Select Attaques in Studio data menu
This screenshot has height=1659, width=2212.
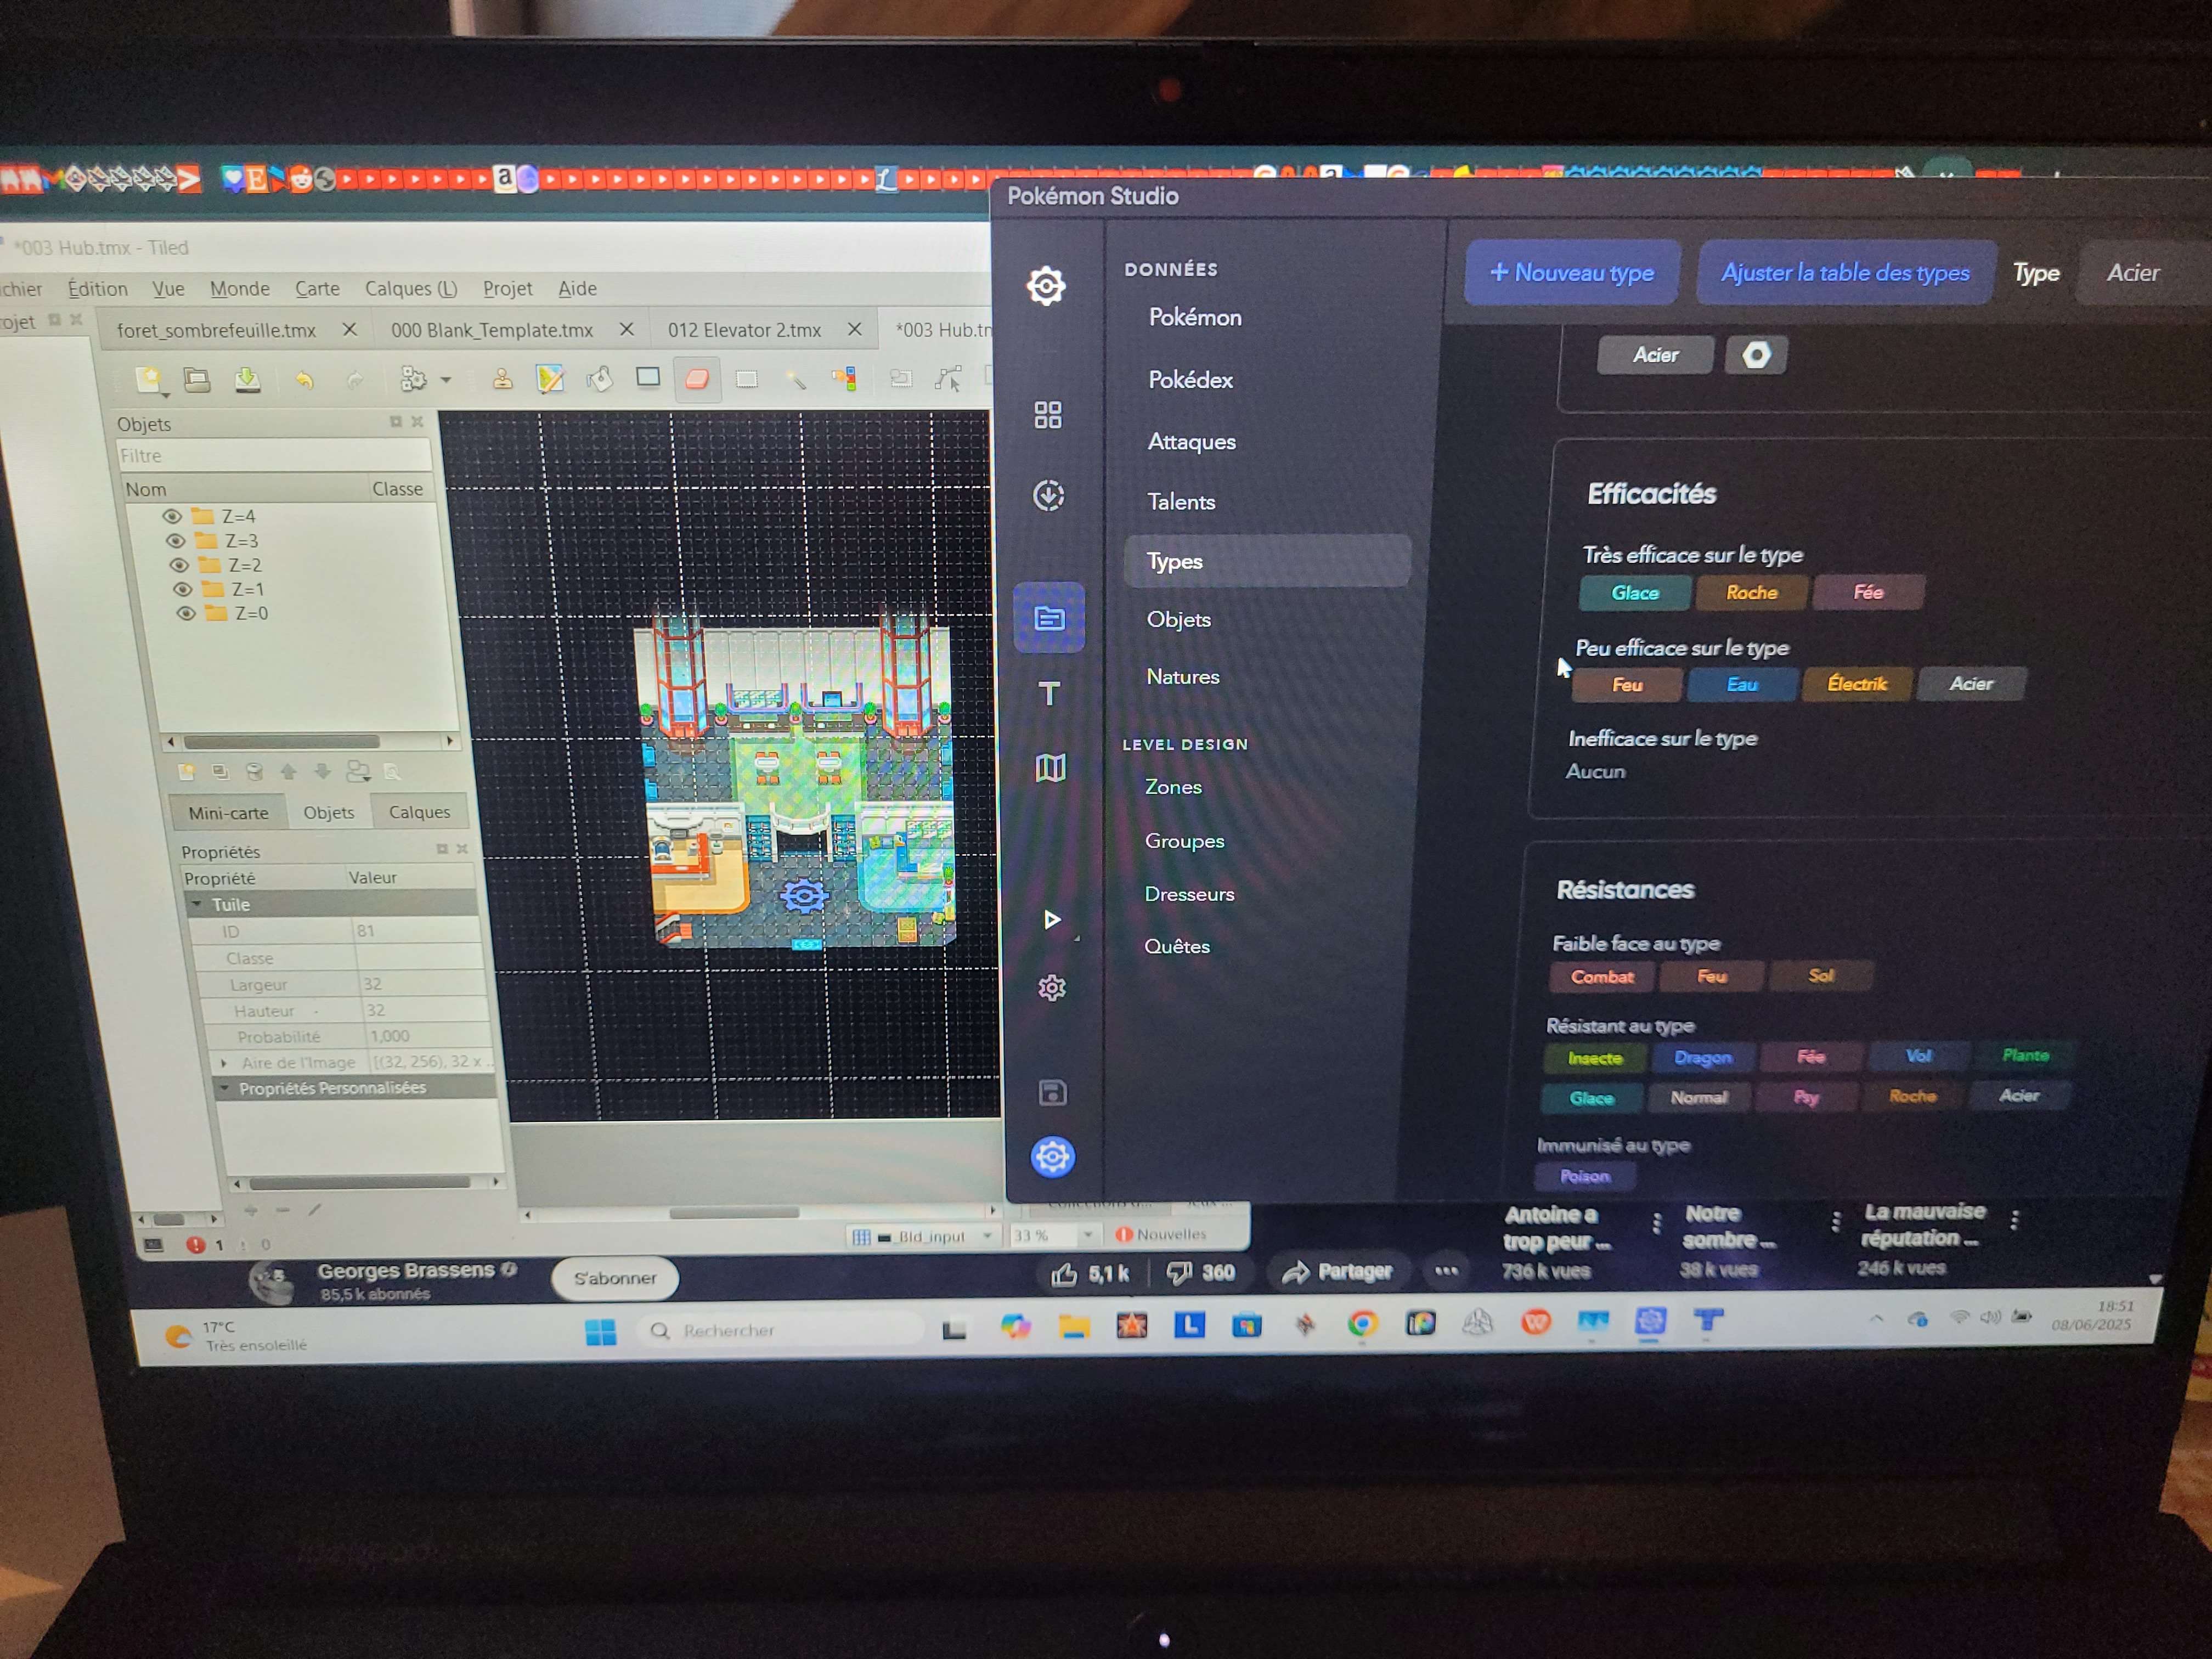tap(1191, 441)
